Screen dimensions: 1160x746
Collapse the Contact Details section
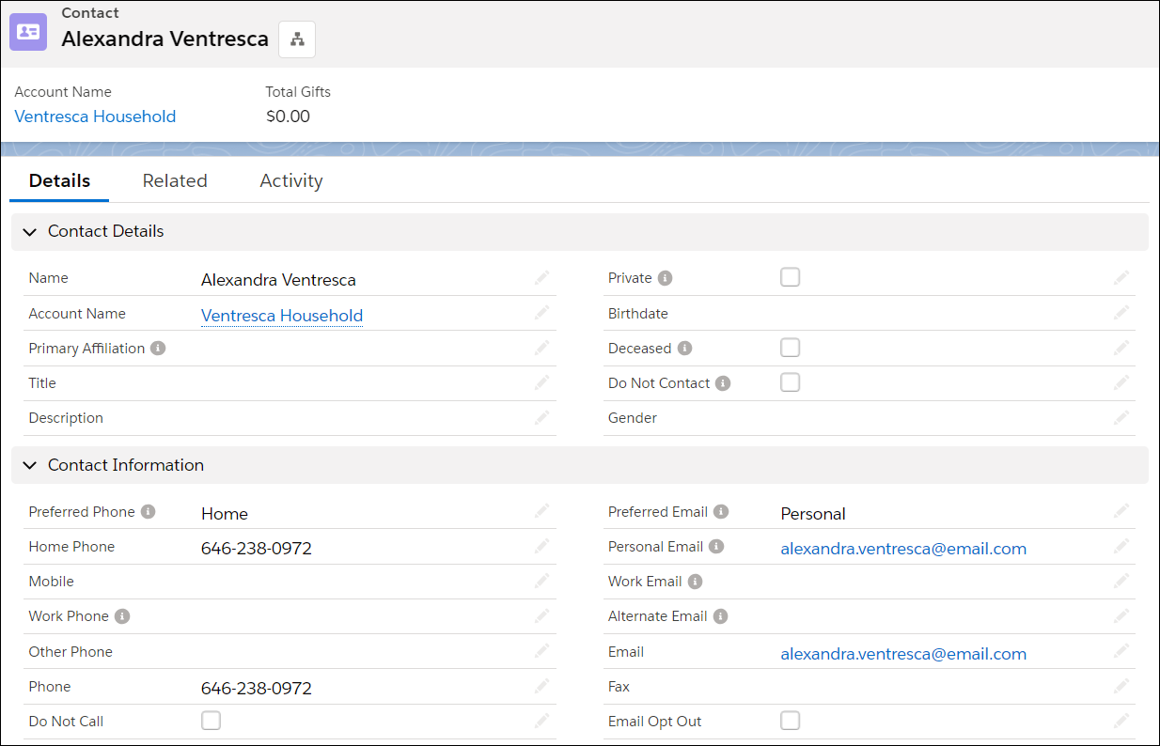point(29,231)
